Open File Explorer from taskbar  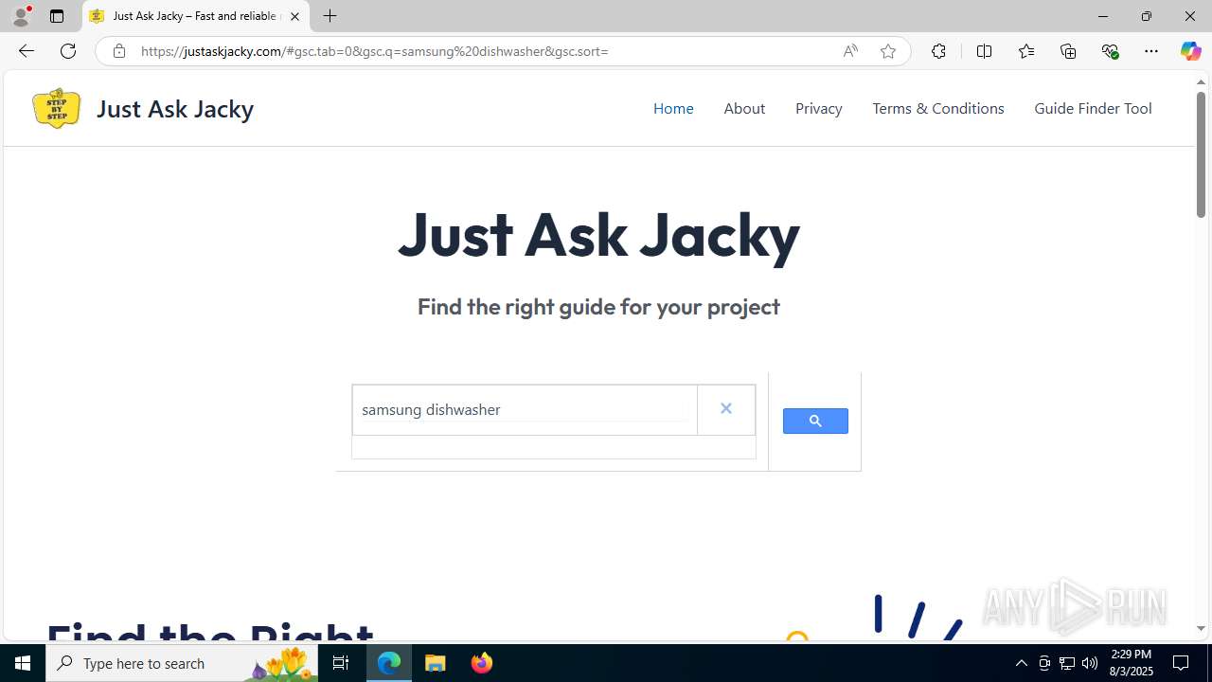[x=436, y=663]
